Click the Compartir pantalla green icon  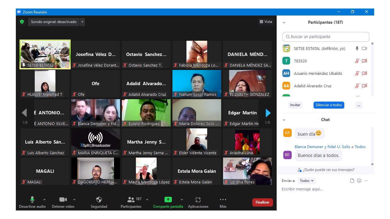(168, 200)
